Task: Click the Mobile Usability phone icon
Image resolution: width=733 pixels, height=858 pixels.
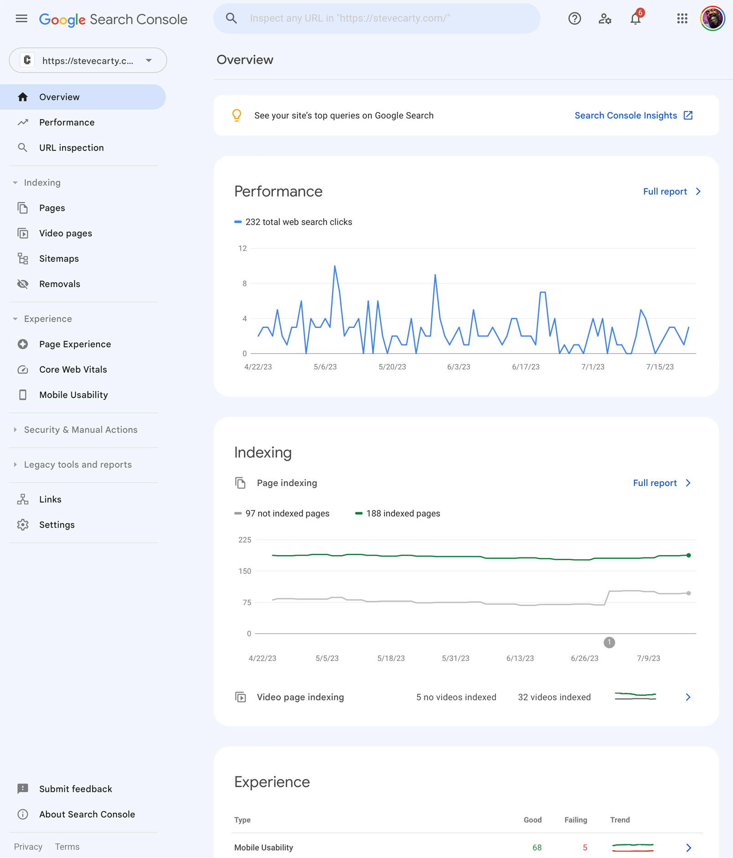Action: pos(23,395)
